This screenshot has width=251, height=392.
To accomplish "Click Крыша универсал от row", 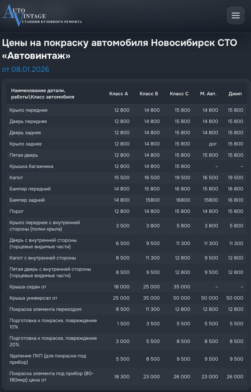I will tap(126, 298).
